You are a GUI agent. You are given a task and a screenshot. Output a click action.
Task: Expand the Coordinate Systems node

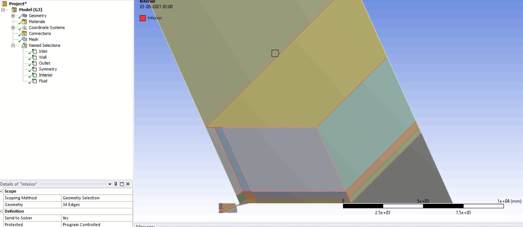pos(13,27)
